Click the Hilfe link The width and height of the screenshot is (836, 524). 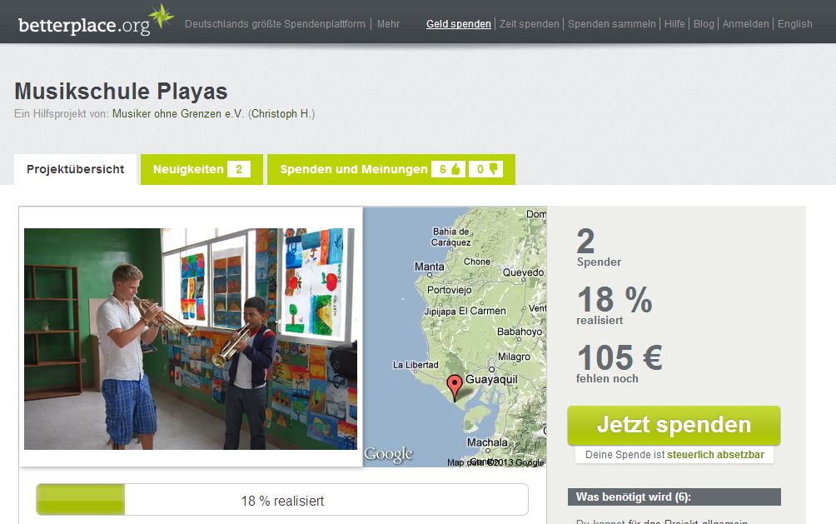tap(674, 24)
